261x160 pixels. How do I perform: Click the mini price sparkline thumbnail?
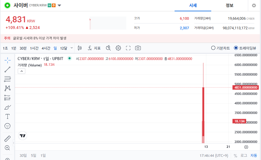point(108,23)
